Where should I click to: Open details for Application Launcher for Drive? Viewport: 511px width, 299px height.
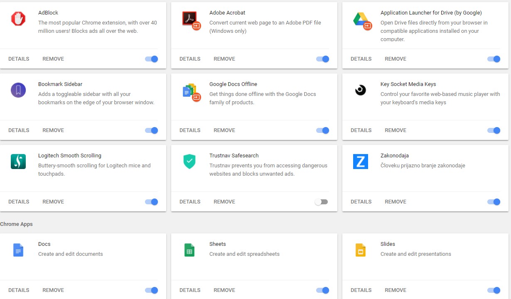tap(361, 59)
